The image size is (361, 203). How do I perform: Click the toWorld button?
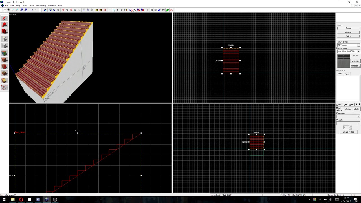point(348,109)
